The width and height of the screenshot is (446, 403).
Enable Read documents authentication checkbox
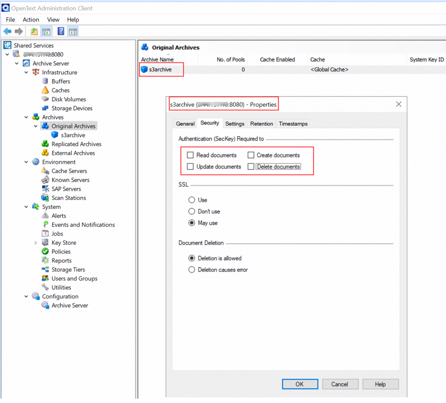pyautogui.click(x=190, y=155)
